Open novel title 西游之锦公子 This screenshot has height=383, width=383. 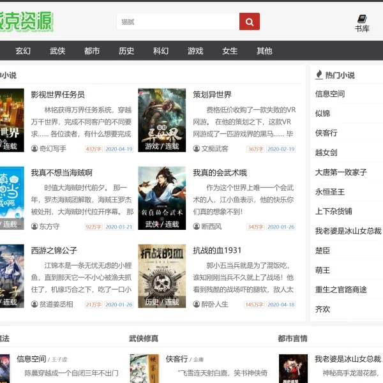pos(54,250)
